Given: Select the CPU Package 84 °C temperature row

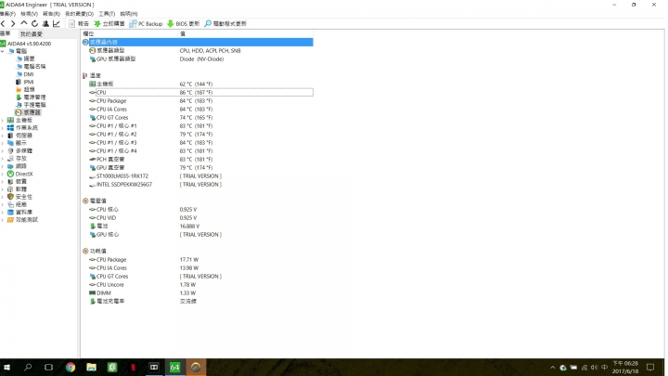Looking at the screenshot, I should (x=198, y=101).
